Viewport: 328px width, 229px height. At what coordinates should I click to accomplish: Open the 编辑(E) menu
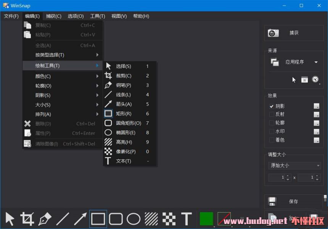point(32,16)
